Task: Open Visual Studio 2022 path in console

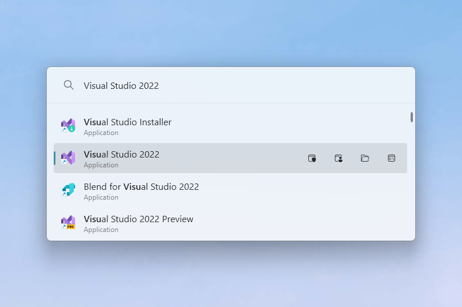Action: (392, 158)
